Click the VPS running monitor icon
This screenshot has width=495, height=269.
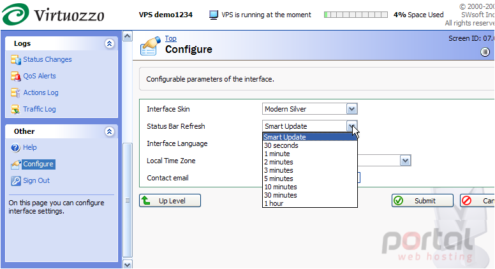point(214,15)
